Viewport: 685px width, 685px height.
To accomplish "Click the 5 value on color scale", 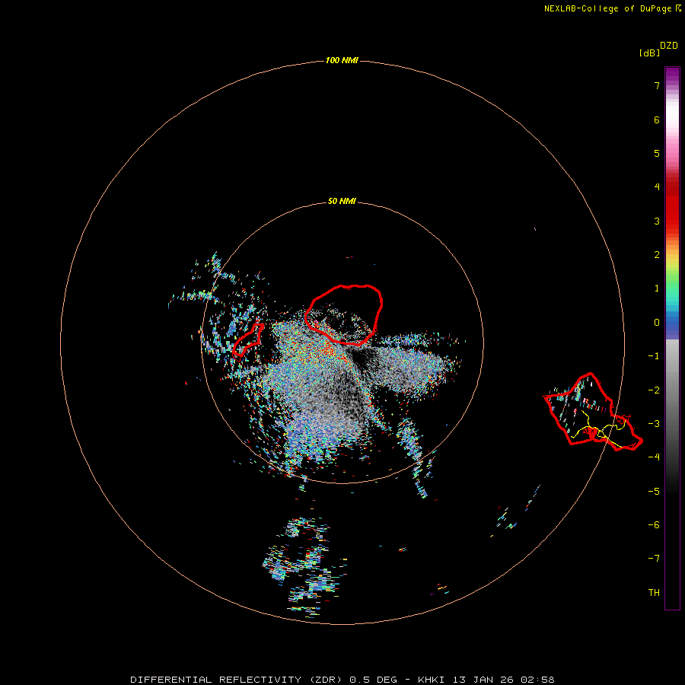I will click(x=657, y=154).
